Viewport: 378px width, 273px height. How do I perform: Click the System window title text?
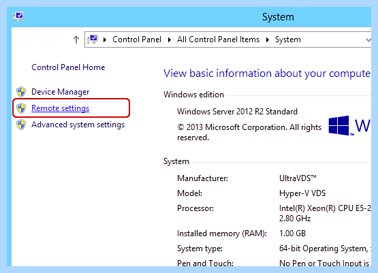coord(278,17)
